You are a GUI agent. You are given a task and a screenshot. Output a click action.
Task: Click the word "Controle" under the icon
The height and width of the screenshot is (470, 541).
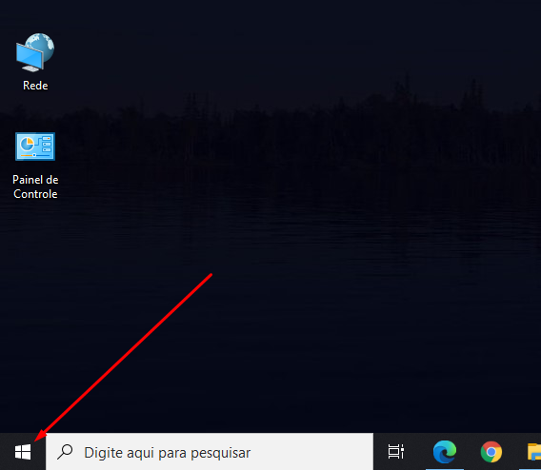[x=35, y=194]
